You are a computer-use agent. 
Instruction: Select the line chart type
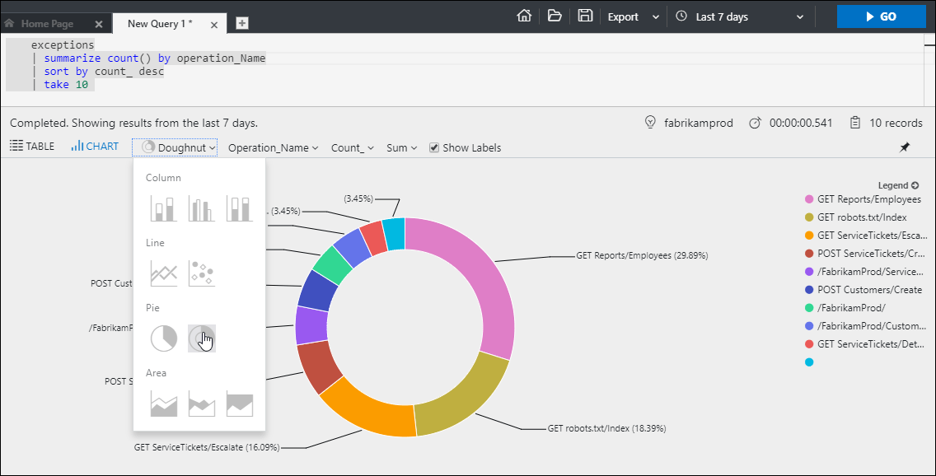(x=163, y=273)
